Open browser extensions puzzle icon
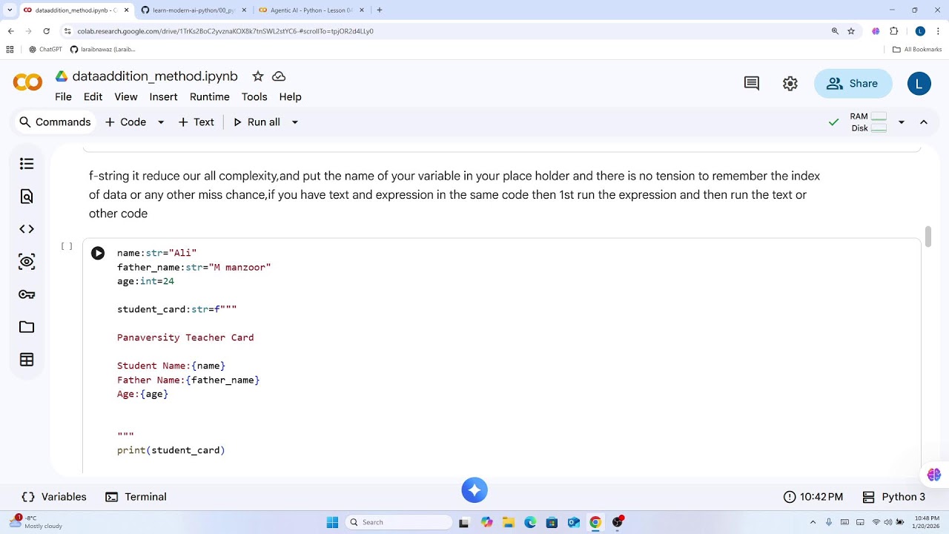This screenshot has height=534, width=949. [893, 31]
